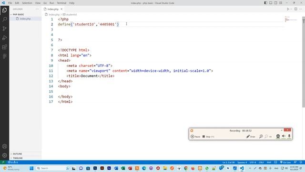
Task: Open the View menu
Action: point(38,3)
